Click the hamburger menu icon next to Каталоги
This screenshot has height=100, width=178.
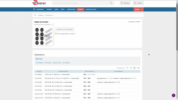[34, 9]
